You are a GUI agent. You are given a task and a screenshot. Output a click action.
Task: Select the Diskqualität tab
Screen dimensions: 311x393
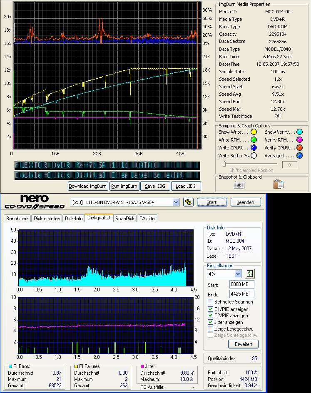point(99,218)
